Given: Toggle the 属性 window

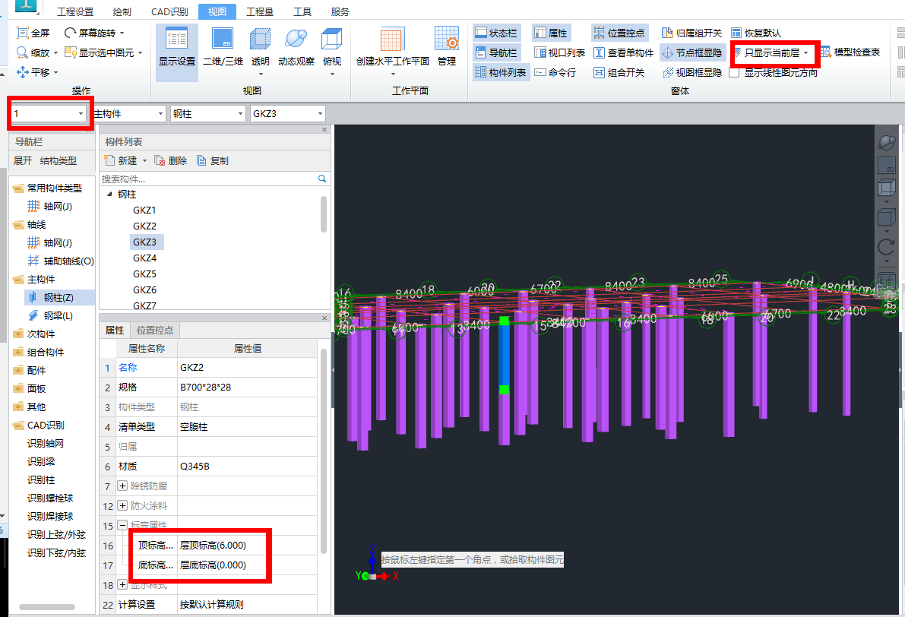Looking at the screenshot, I should click(x=550, y=33).
